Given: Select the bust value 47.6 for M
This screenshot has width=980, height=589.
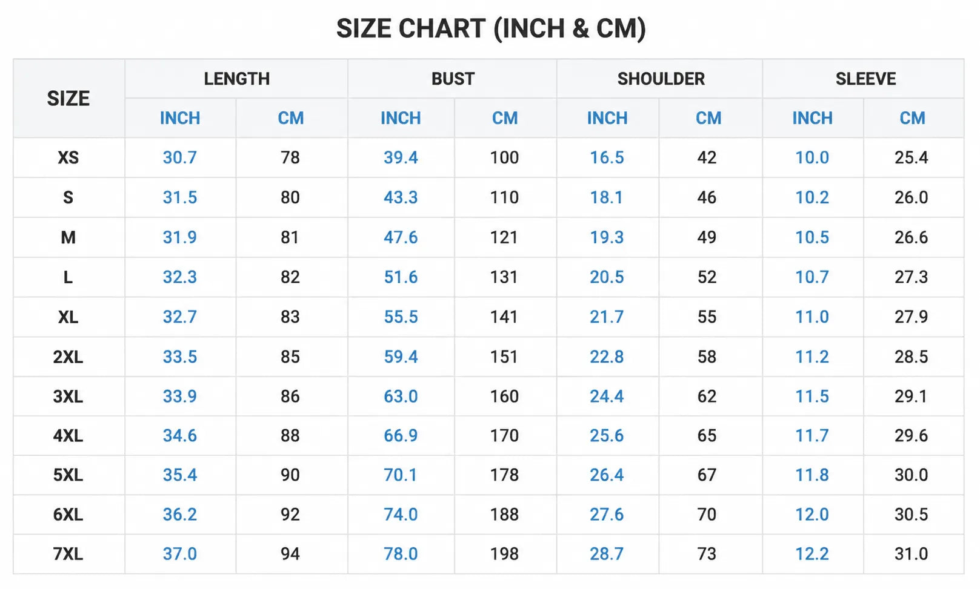Looking at the screenshot, I should (401, 237).
